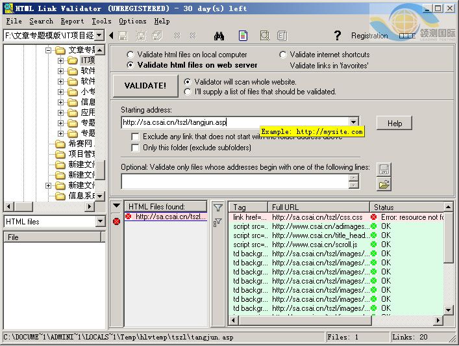Click save list disk icon beside optional lines

click(x=384, y=170)
